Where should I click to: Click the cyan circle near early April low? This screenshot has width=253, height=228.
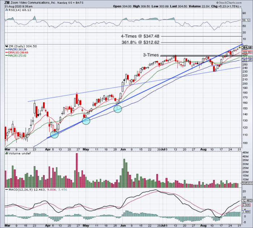(x=54, y=134)
